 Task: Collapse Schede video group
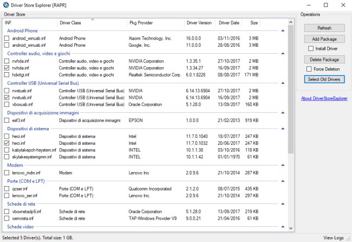(283, 227)
